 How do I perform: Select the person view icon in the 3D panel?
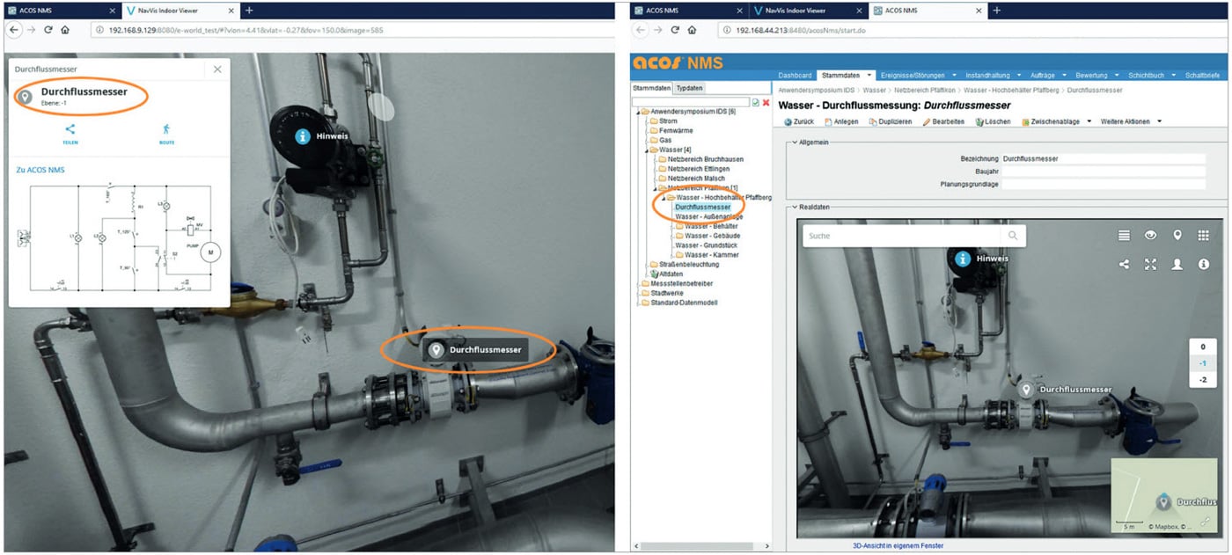[x=1177, y=264]
